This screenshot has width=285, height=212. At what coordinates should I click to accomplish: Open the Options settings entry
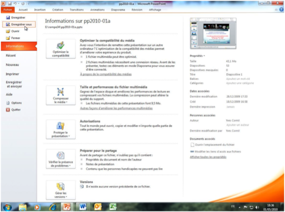click(x=14, y=103)
